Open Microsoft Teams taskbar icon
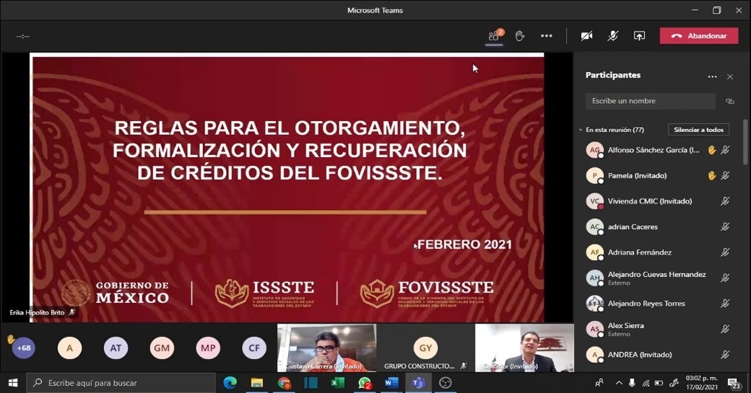The image size is (751, 393). 419,382
